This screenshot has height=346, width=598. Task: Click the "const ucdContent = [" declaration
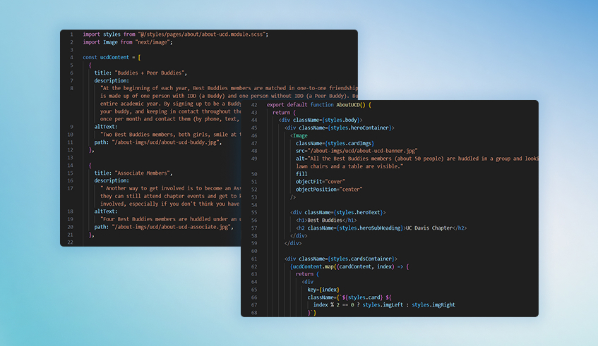(112, 58)
